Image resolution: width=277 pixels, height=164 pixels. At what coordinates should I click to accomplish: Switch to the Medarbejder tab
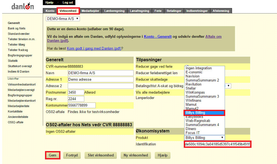pyautogui.click(x=90, y=11)
